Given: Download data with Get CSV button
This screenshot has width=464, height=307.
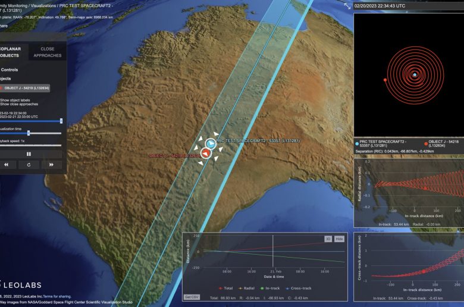Looking at the screenshot, I should [191, 296].
